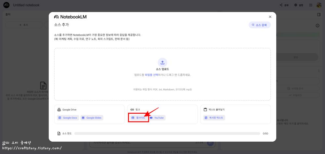This screenshot has height=154, width=325.
Task: Click the Untitled notebook title
Action: [x=26, y=5]
